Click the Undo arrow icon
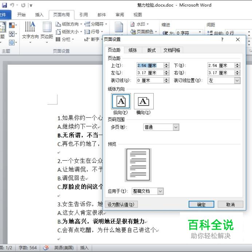252x252 pixels. click(x=12, y=5)
